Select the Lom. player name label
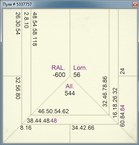Image resolution: width=139 pixels, height=145 pixels. (80, 68)
